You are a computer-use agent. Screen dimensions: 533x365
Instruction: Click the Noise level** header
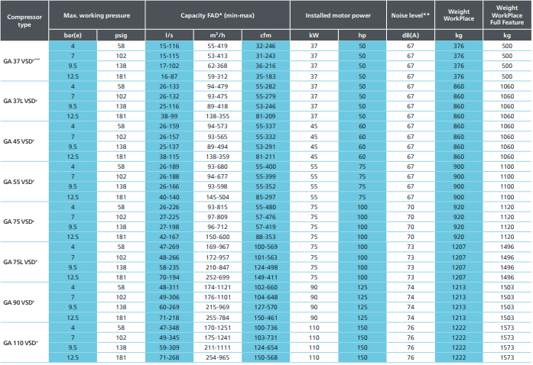[411, 15]
